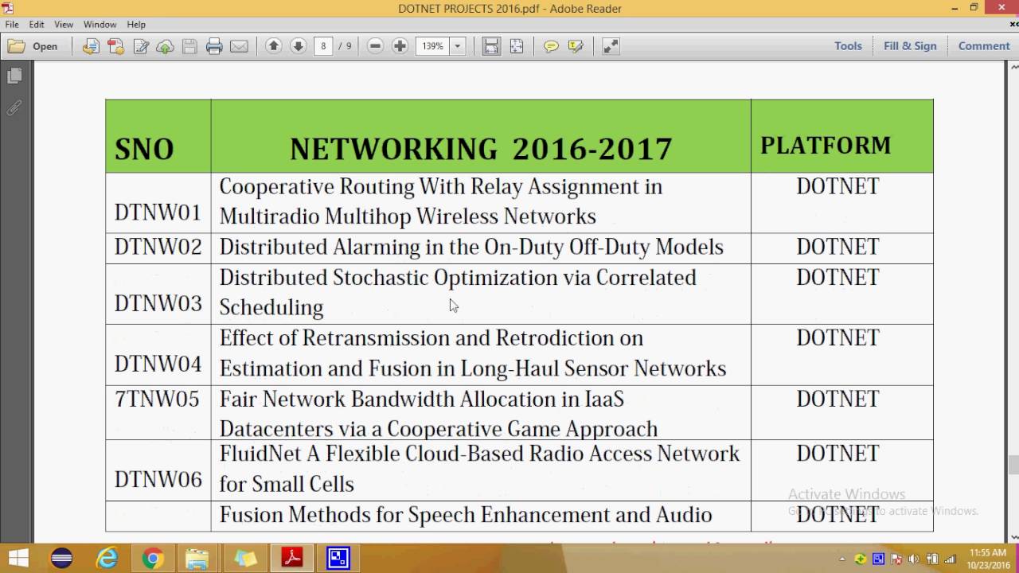This screenshot has height=573, width=1019.
Task: Click the edit PDF text pencil icon
Action: (141, 46)
